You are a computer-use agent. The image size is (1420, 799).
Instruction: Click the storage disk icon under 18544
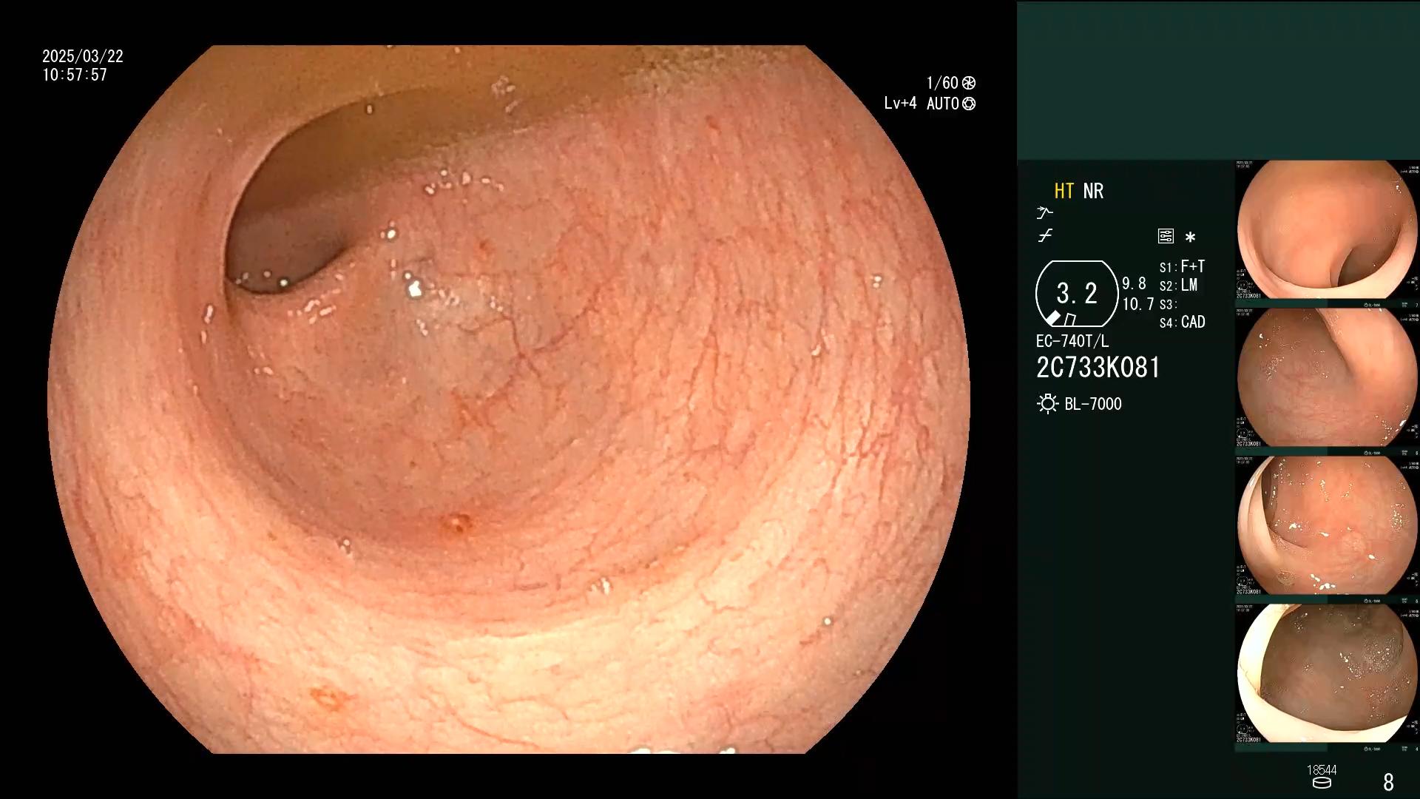(1322, 783)
